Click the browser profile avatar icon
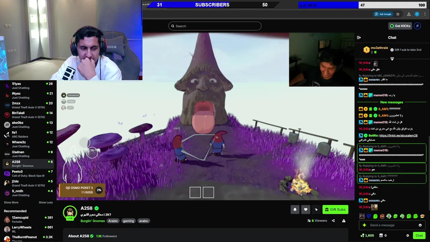Viewport: 430px width, 242px height. click(417, 14)
